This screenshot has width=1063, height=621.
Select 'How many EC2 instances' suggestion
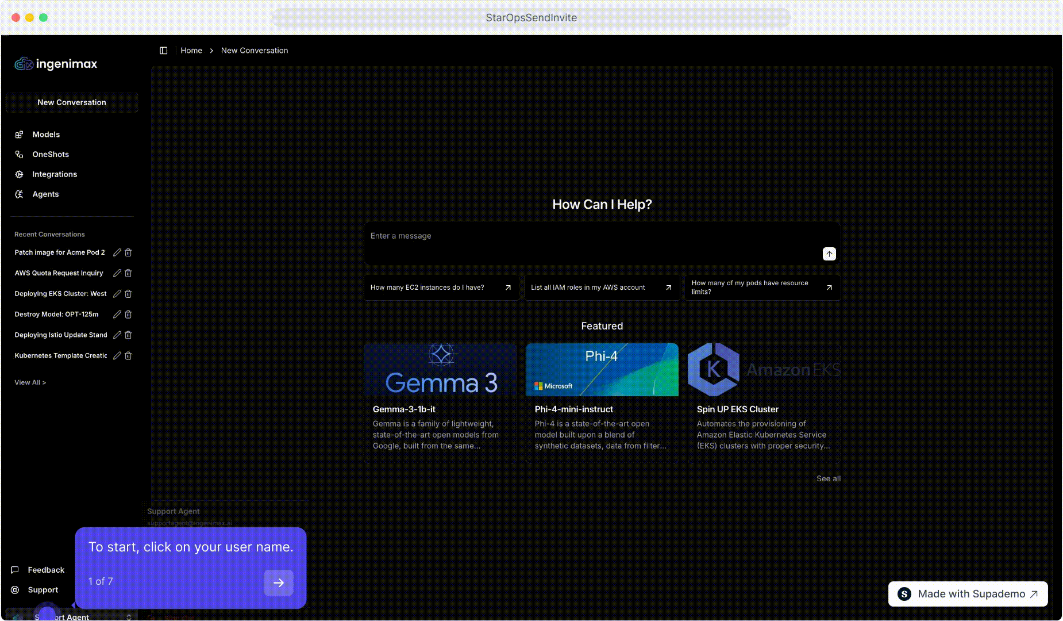(441, 287)
